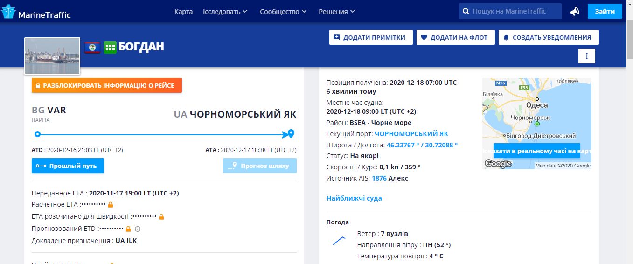This screenshot has width=633, height=264.
Task: Focus the MarineTraffic search field
Action: [x=509, y=11]
